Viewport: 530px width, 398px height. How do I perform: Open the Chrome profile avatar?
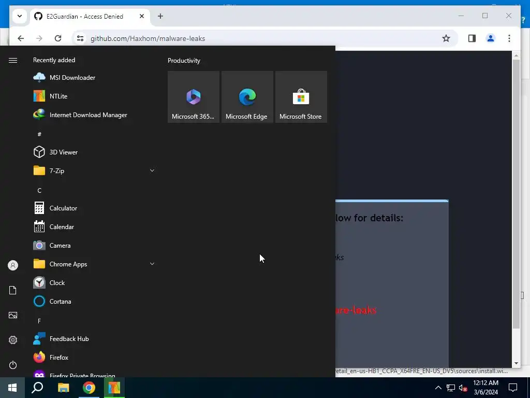491,38
